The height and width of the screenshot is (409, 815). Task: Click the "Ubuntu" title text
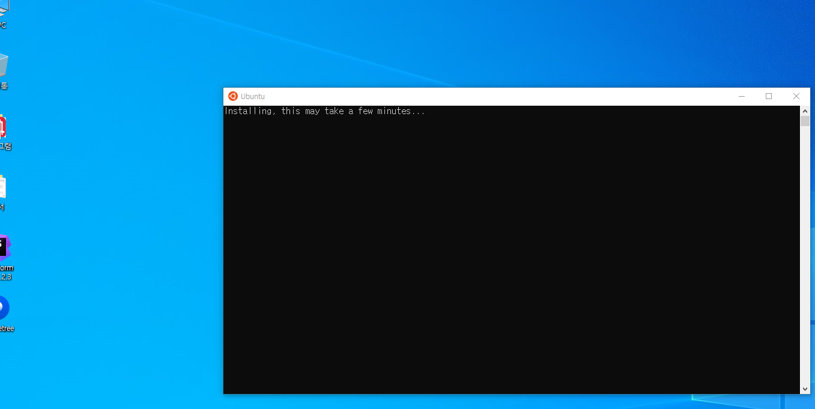point(252,96)
